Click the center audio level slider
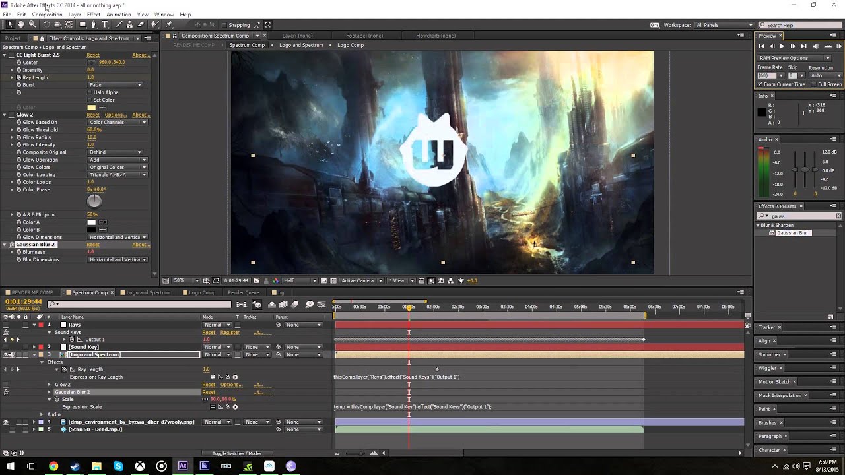Viewport: 845px width, 475px height. click(804, 170)
